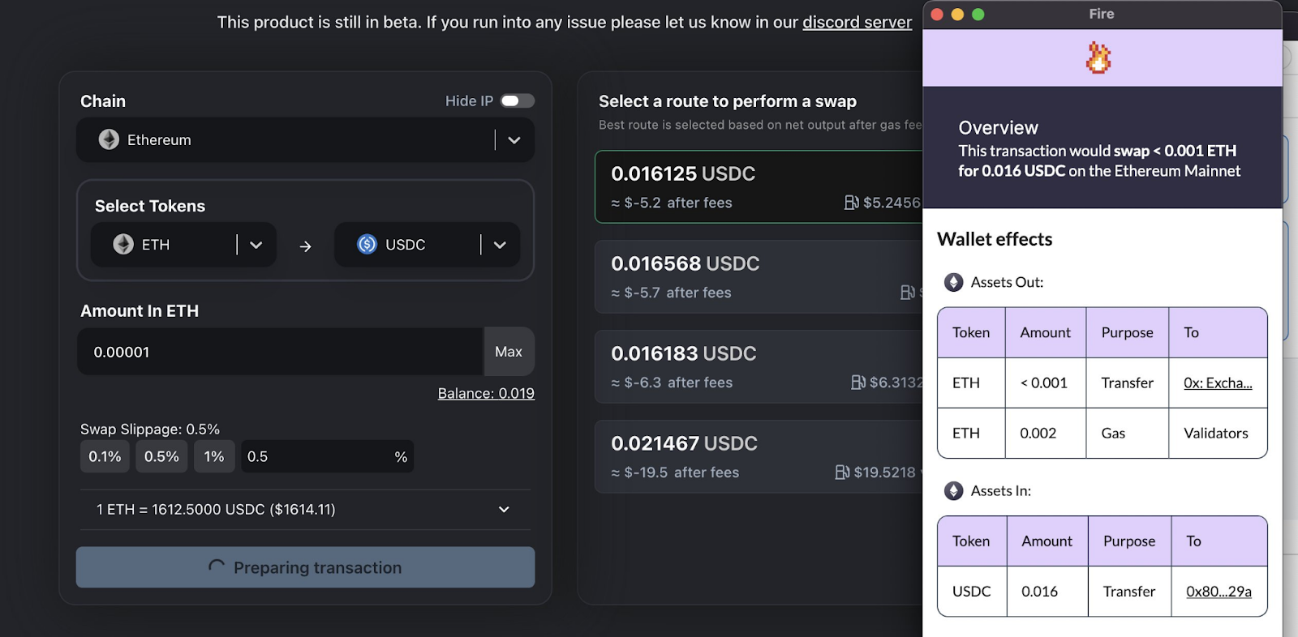The image size is (1298, 637).
Task: Expand the 1 ETH = 1612.5000 USDC rate details
Action: pos(504,510)
